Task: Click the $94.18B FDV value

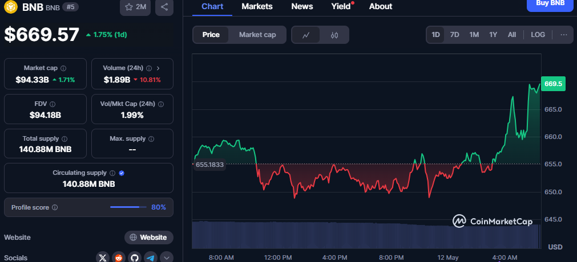Action: click(45, 116)
